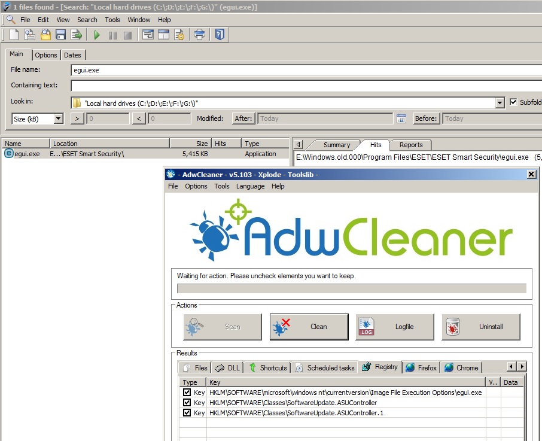Switch to the Options tab
The height and width of the screenshot is (441, 542).
pos(46,55)
